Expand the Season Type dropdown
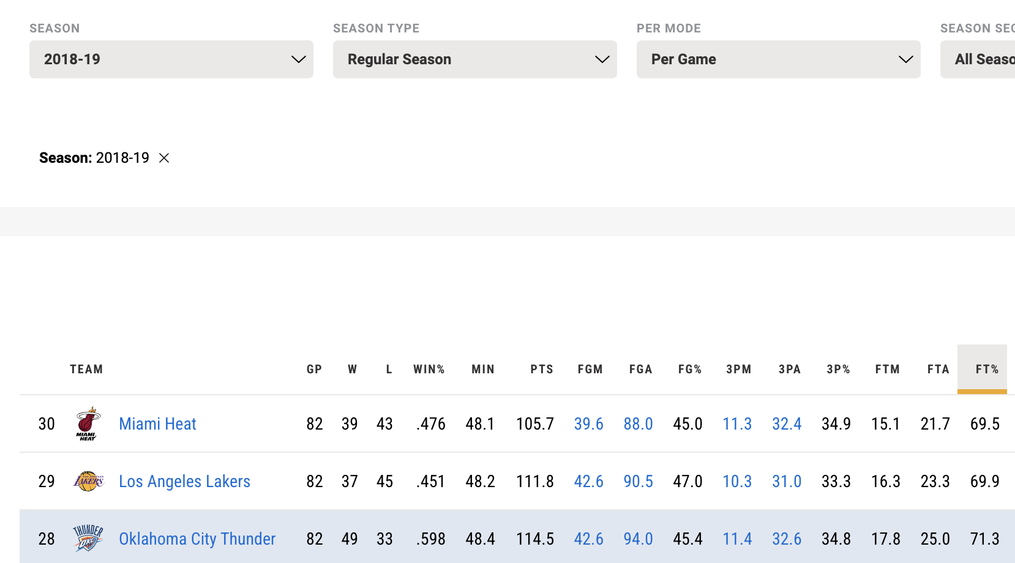 475,59
